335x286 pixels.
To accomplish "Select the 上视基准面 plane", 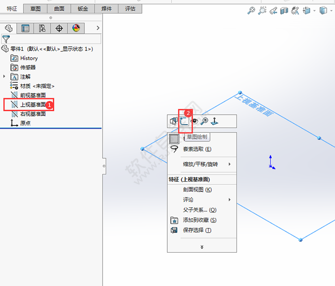I will tap(28, 104).
